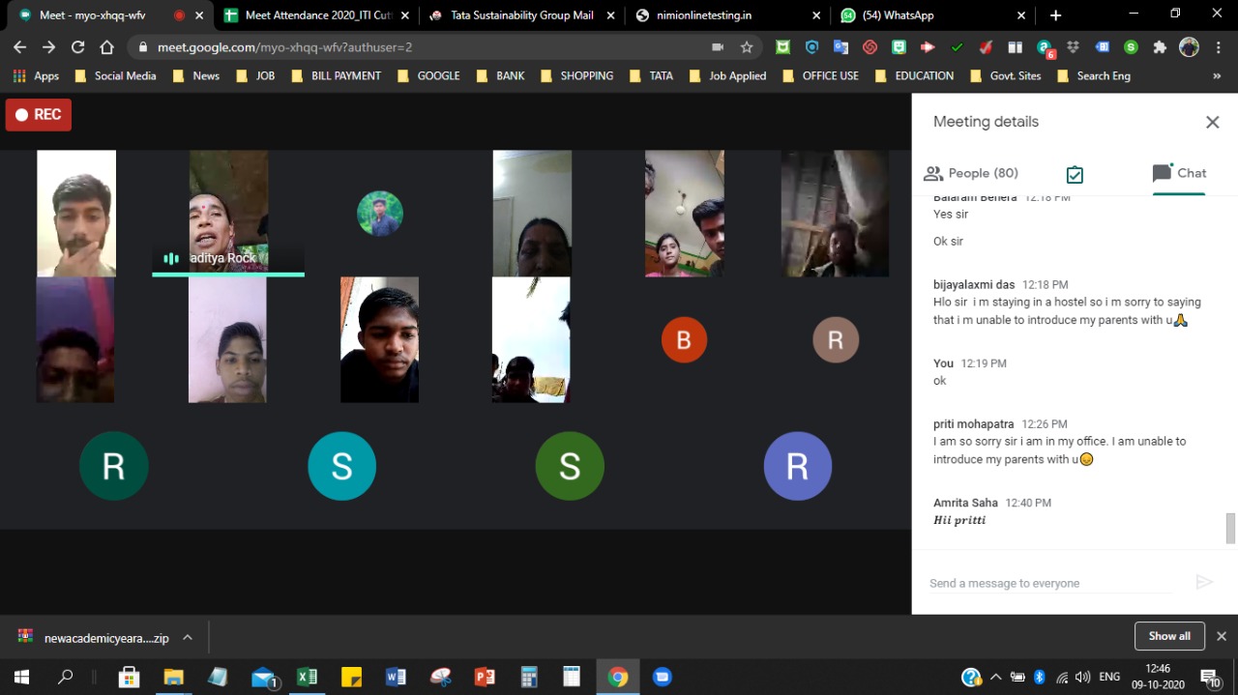This screenshot has height=695, width=1238.
Task: Open the BILL PAYMENT bookmark folder
Action: tap(336, 75)
